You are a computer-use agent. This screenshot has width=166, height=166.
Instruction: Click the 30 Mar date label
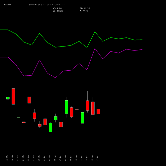point(39,158)
